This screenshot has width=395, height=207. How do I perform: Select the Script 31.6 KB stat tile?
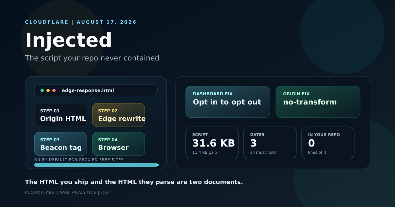(x=212, y=143)
